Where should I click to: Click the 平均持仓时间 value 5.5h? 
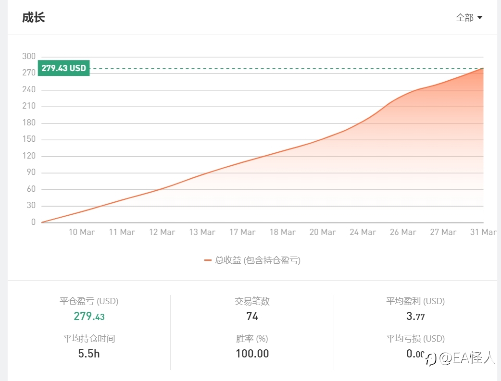point(89,354)
